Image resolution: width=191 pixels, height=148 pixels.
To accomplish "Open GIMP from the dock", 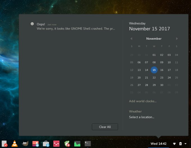I will click(25, 143).
